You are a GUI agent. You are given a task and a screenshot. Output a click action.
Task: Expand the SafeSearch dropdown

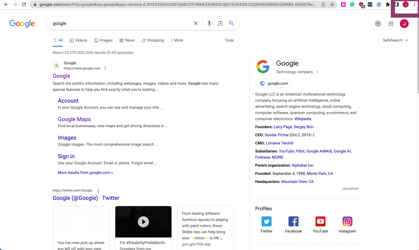coord(395,40)
